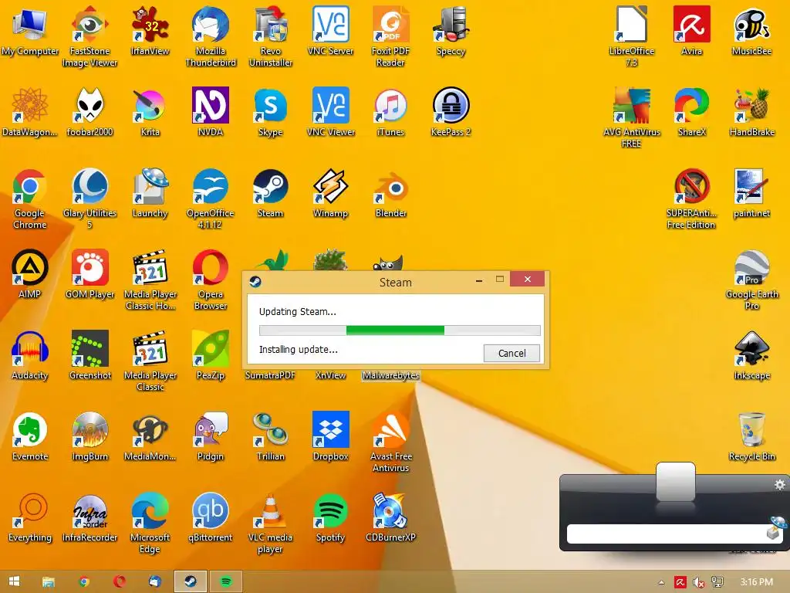Select the OpenOffice 4.1.12 icon
The width and height of the screenshot is (790, 593).
(211, 198)
